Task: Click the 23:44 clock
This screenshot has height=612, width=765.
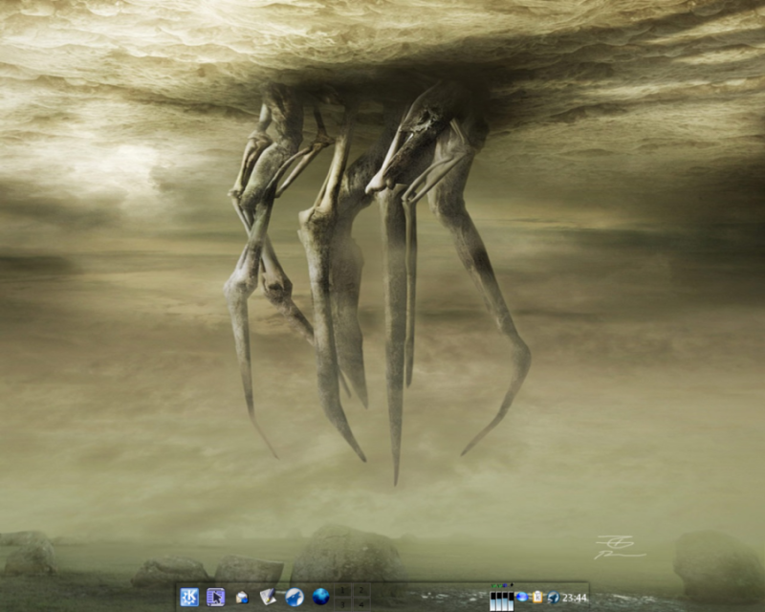Action: pos(575,598)
